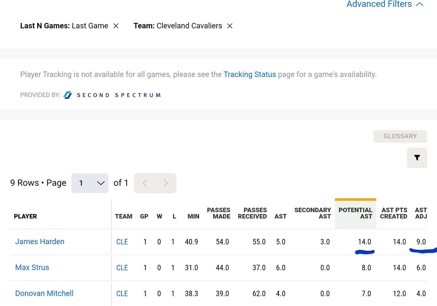437x306 pixels.
Task: Open Donovan Mitchell player page
Action: [44, 293]
